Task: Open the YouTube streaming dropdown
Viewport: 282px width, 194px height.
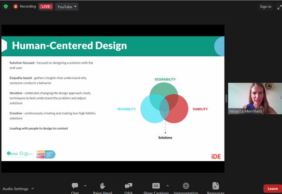Action: pos(67,7)
